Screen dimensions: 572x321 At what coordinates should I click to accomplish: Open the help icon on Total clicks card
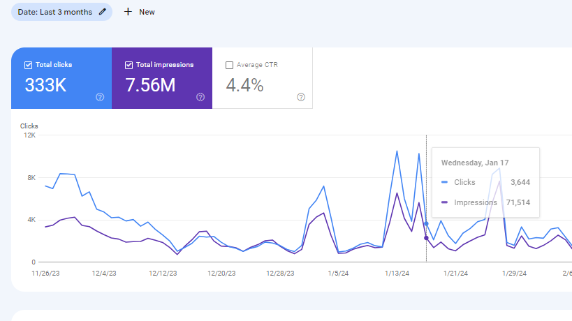point(100,97)
